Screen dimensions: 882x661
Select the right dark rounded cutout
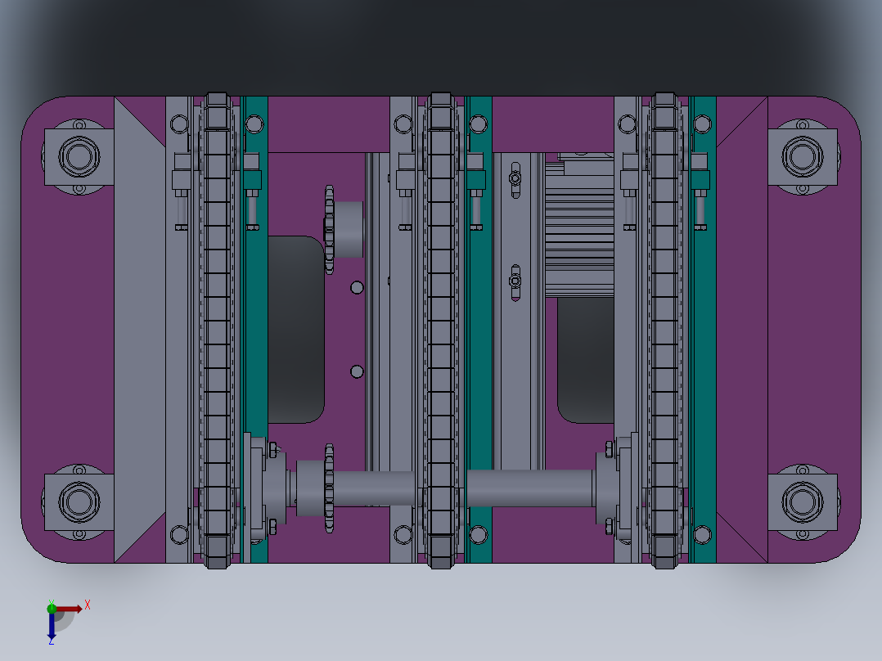(x=585, y=360)
